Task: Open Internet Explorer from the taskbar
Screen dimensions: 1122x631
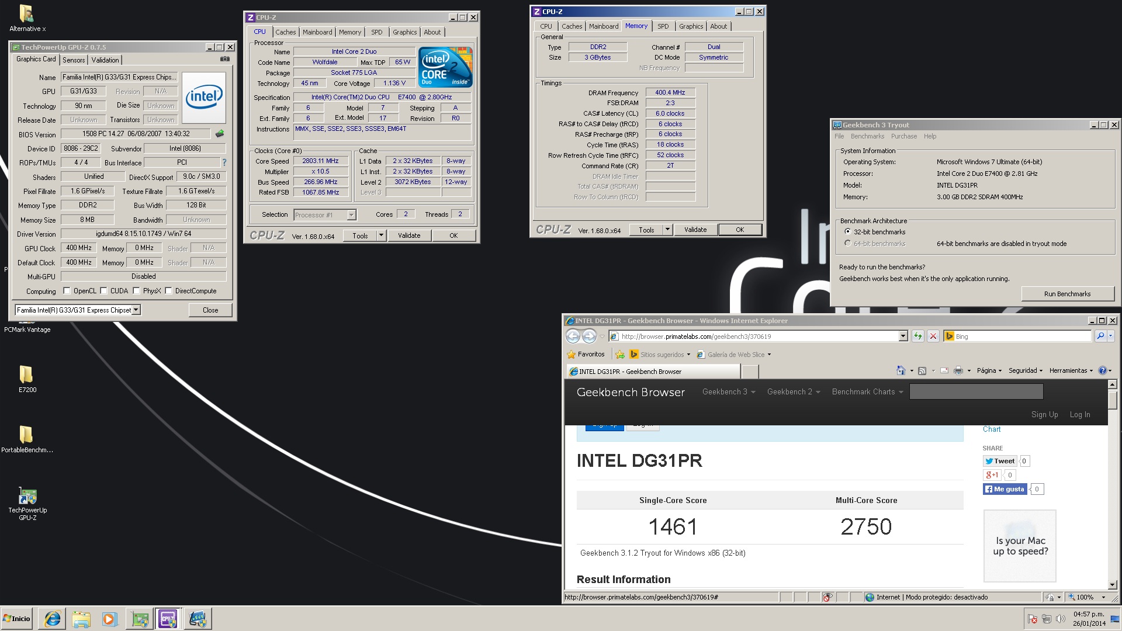Action: (x=53, y=619)
